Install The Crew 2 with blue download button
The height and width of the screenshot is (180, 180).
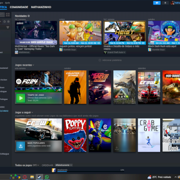pyautogui.click(x=21, y=146)
